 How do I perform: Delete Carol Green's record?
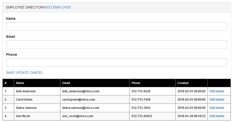[x=220, y=100]
